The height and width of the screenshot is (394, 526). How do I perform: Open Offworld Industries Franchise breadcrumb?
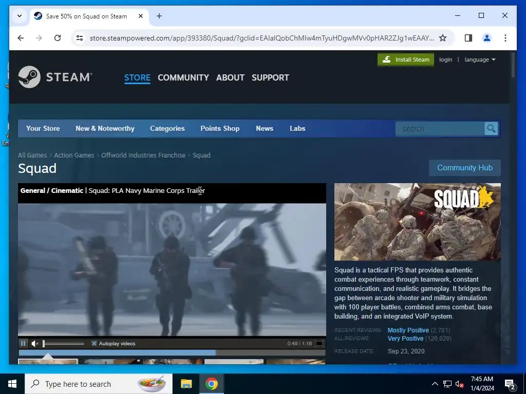point(143,155)
